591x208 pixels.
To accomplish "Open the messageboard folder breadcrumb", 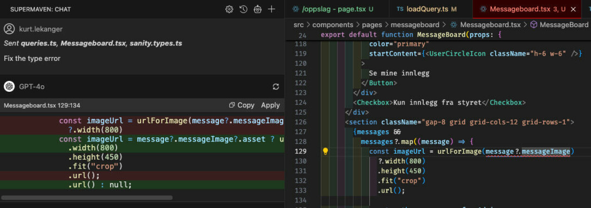I will [414, 25].
